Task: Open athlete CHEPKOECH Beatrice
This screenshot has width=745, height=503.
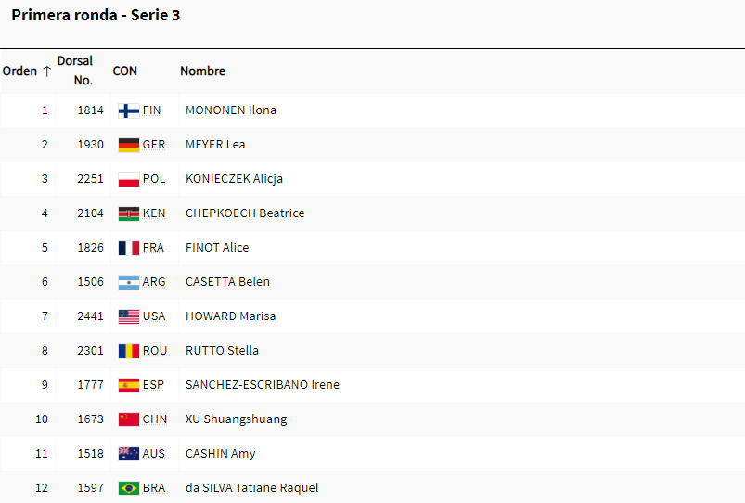Action: point(245,213)
